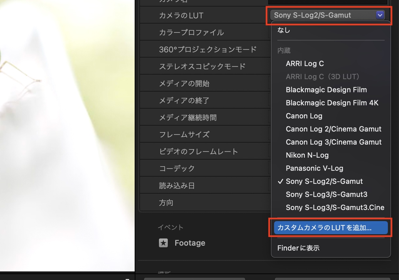
Task: Choose カスタムカメラのLUTを追加… menu item
Action: point(331,228)
